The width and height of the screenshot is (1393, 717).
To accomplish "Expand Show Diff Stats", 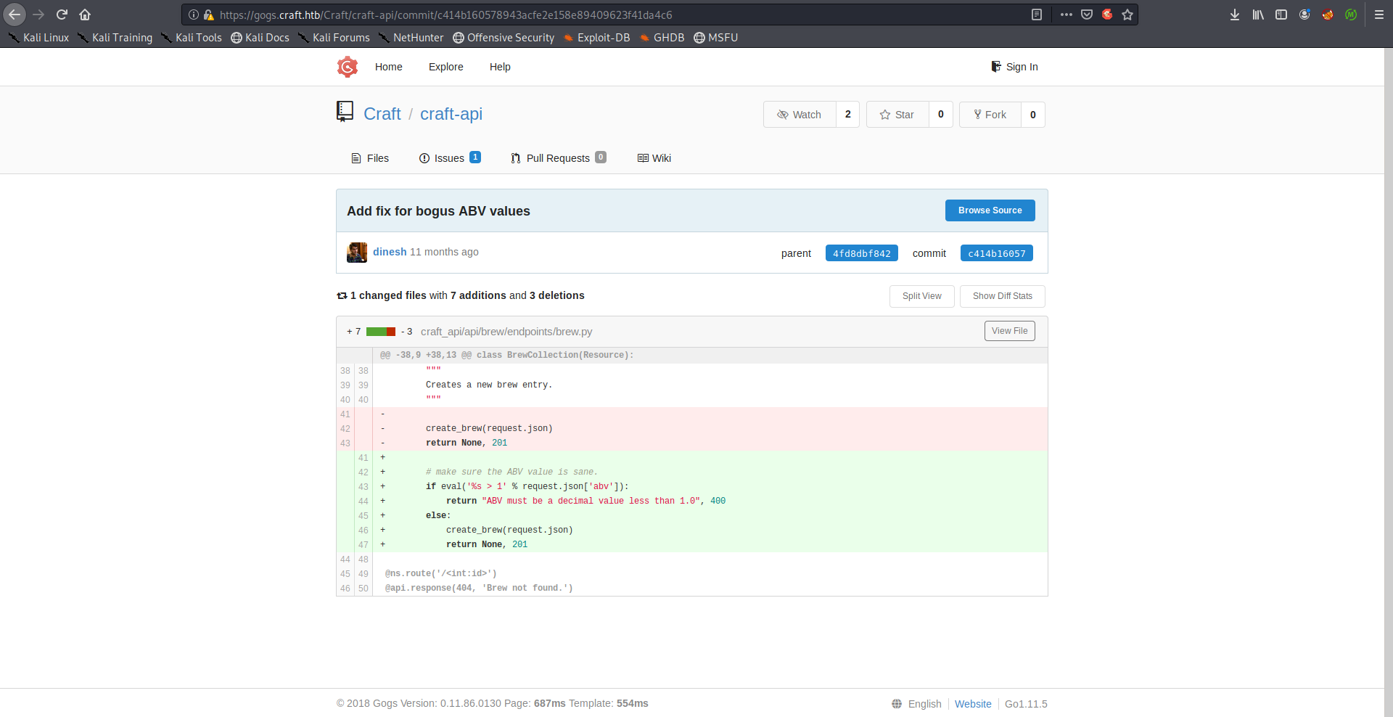I will click(x=1002, y=296).
